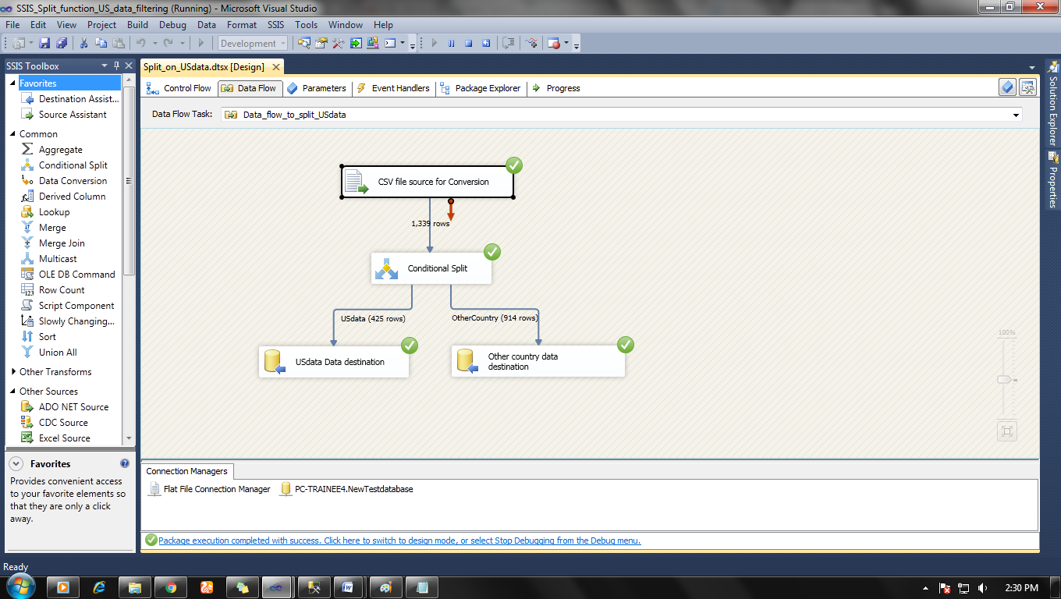Switch to the Package Explorer tab
1061x599 pixels.
(480, 88)
